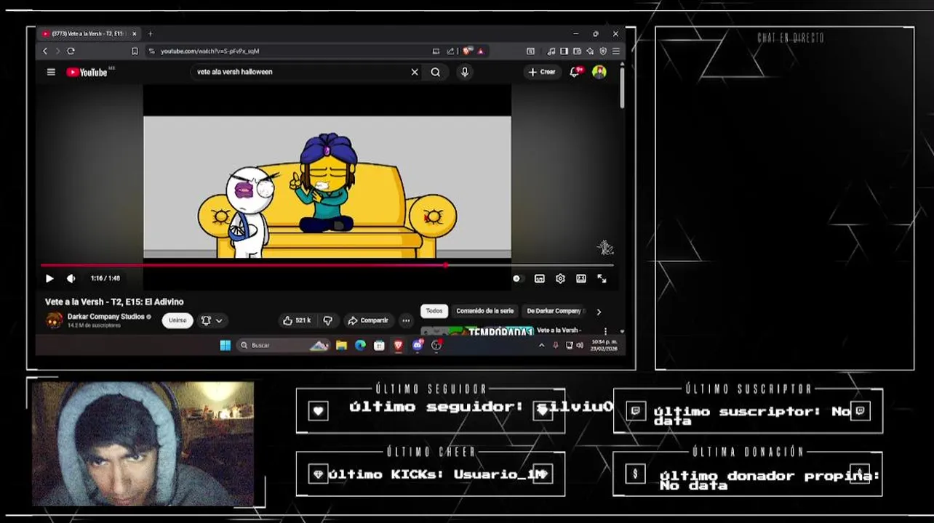Open Microsoft Edge from taskbar
This screenshot has width=934, height=523.
(x=360, y=346)
